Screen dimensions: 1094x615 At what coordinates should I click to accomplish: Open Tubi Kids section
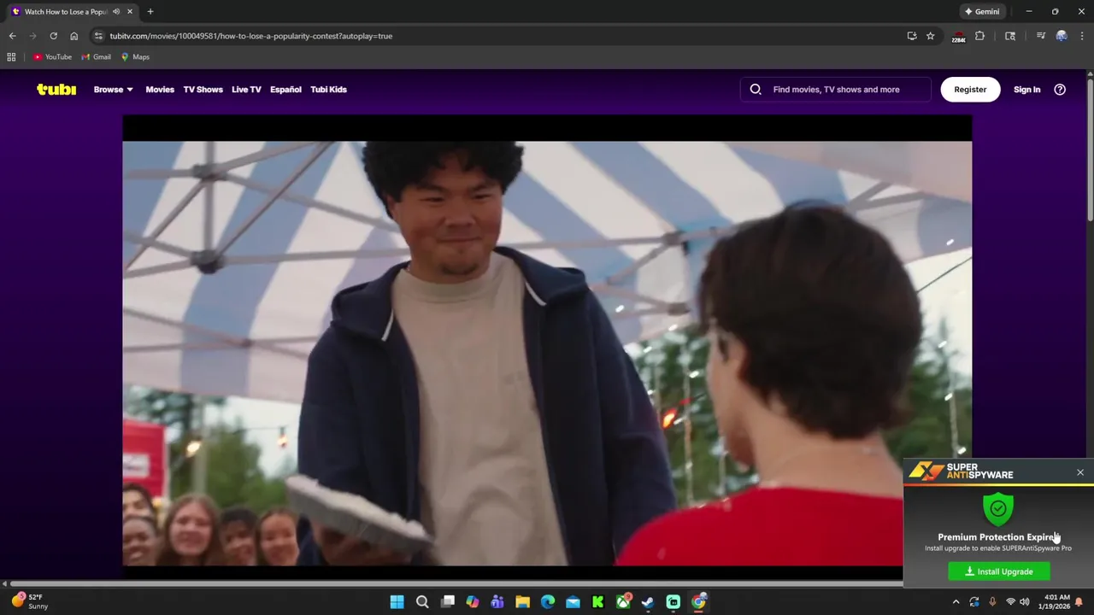[x=328, y=90]
